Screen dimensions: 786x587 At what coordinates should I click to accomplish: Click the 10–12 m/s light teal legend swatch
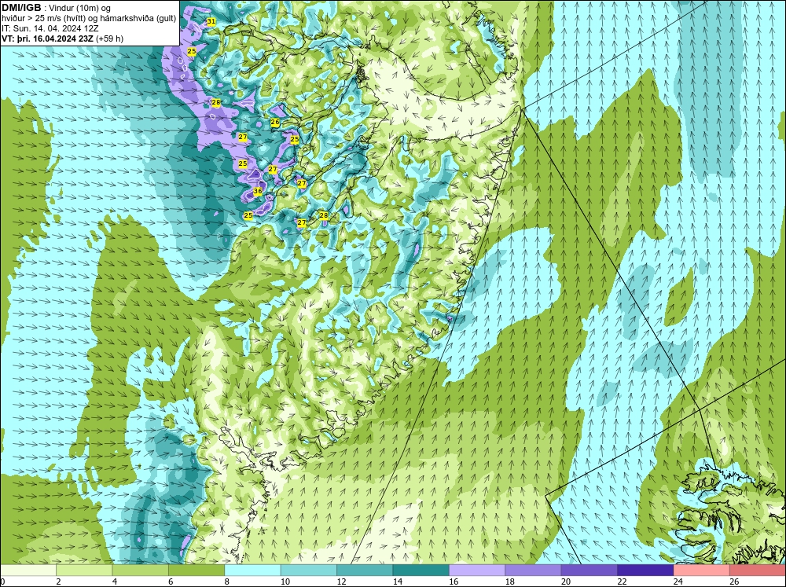coord(309,570)
